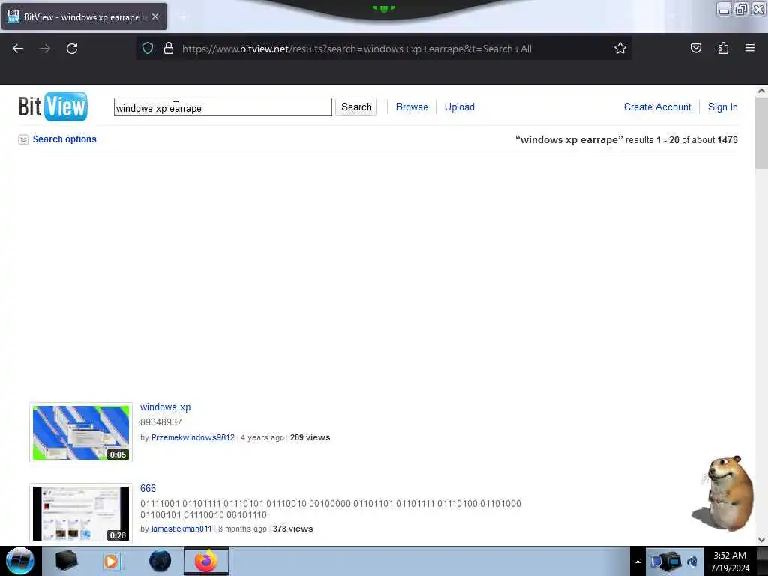Open the Browse link
This screenshot has width=768, height=576.
(412, 106)
